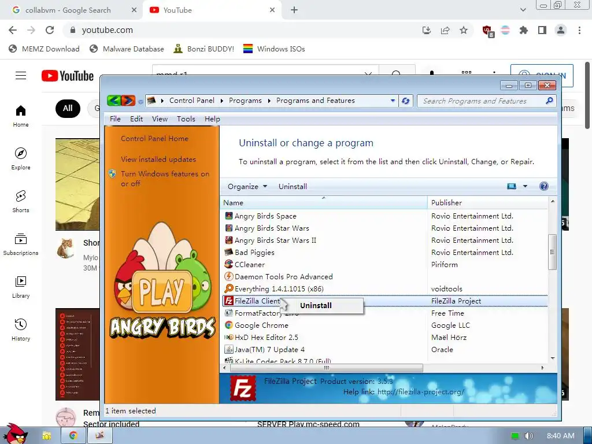This screenshot has height=444, width=592.
Task: Open the Tools menu
Action: coord(186,119)
